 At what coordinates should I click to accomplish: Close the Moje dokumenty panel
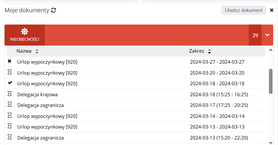click(272, 10)
